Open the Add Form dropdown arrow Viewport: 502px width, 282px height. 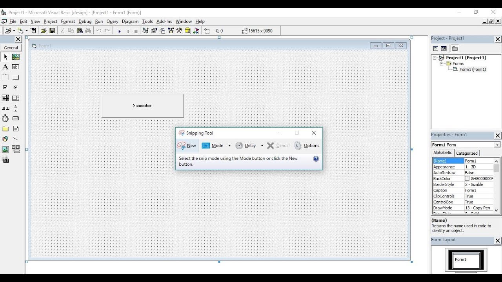coord(26,31)
